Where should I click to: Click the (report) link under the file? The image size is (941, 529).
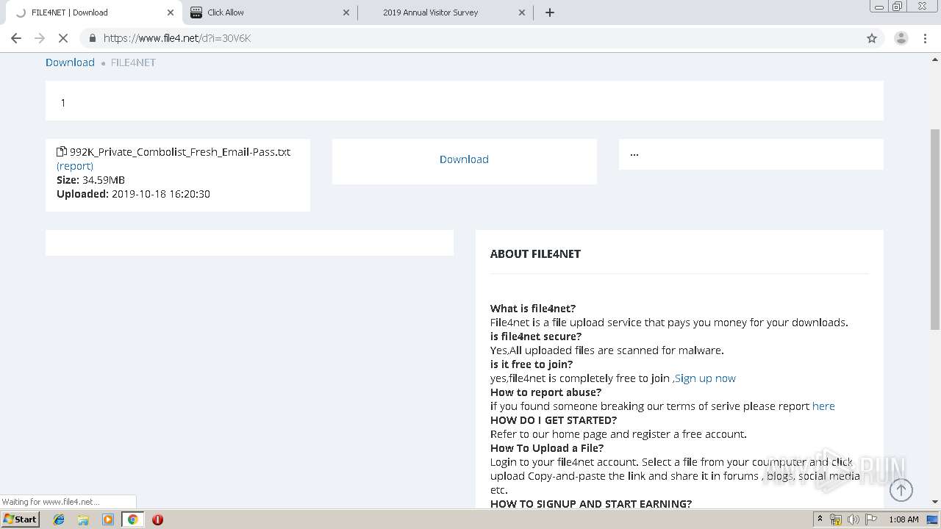(75, 166)
